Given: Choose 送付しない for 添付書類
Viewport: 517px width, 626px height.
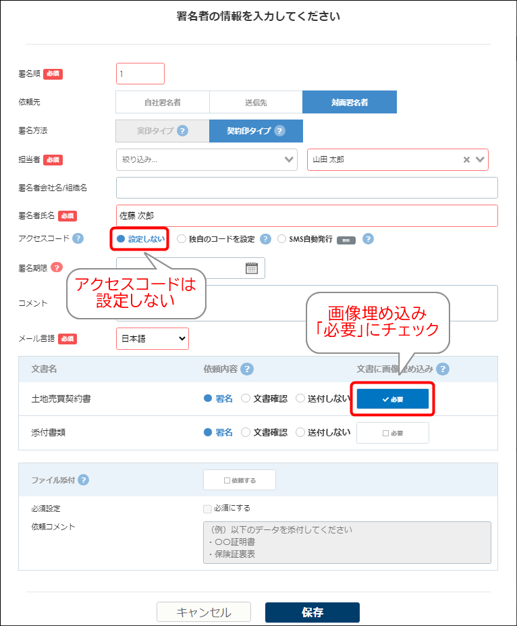Looking at the screenshot, I should (x=323, y=432).
